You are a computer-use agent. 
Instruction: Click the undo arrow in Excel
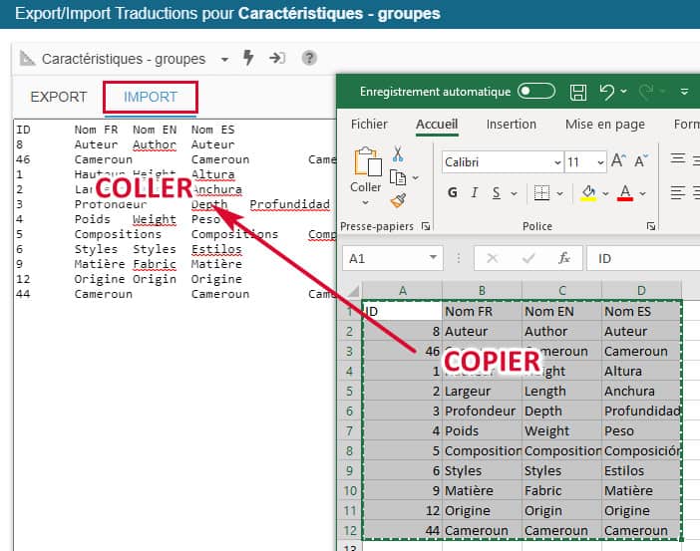tap(606, 92)
